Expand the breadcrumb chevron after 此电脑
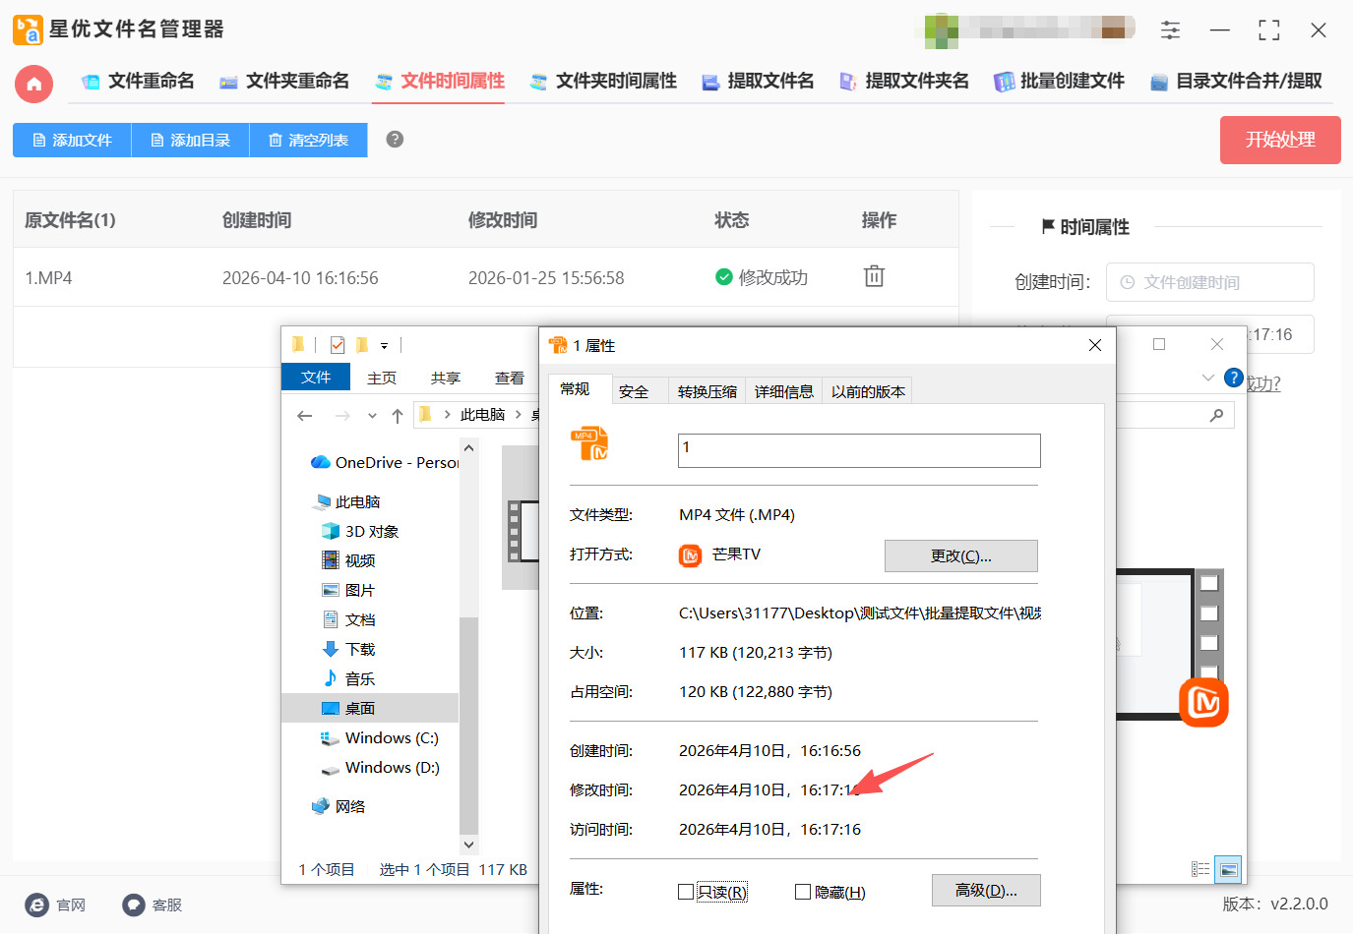The image size is (1353, 934). pyautogui.click(x=519, y=415)
